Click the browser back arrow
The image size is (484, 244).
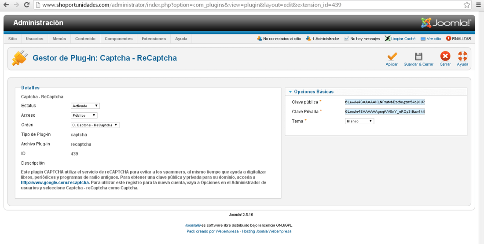pyautogui.click(x=6, y=5)
